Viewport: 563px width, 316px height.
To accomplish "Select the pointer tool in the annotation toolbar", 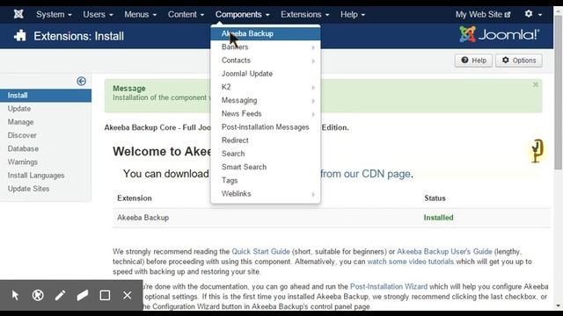I will click(x=16, y=295).
